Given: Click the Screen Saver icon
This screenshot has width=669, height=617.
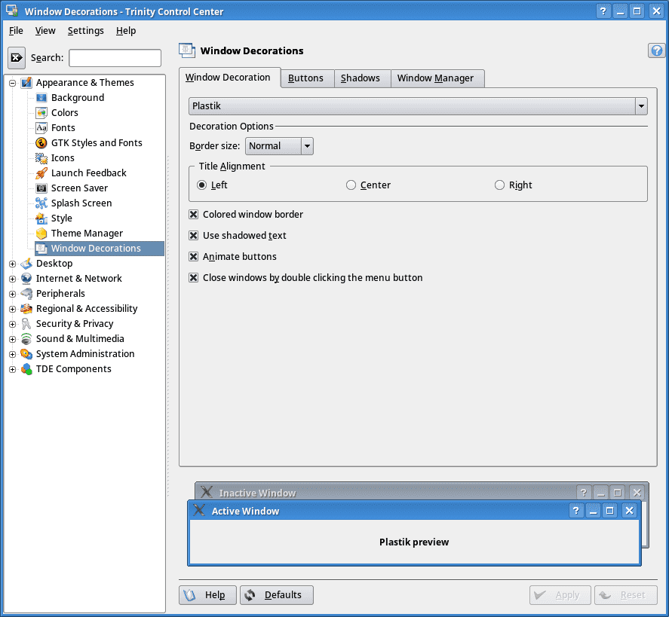Looking at the screenshot, I should (41, 188).
